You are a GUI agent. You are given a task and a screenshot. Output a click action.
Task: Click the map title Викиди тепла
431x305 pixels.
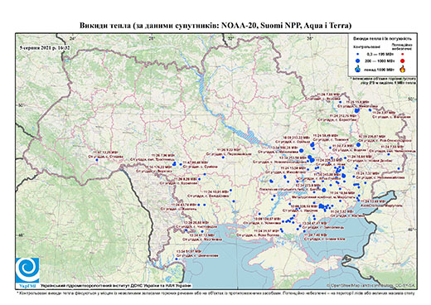coord(105,26)
